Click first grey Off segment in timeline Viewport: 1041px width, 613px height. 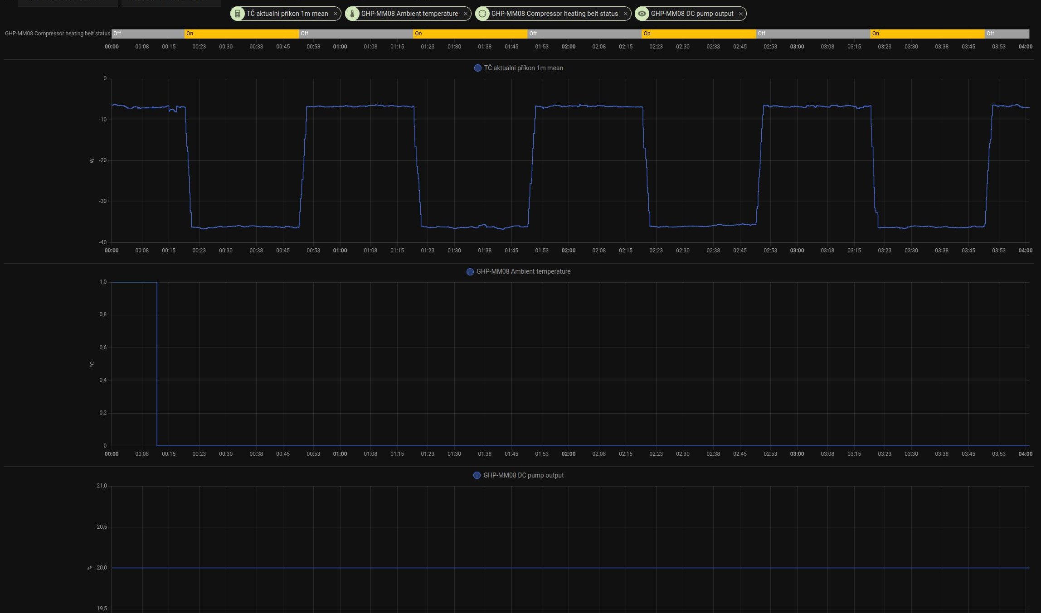[x=147, y=34]
